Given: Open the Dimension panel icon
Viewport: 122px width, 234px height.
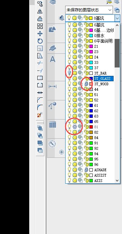Looking at the screenshot, I should 52,87.
